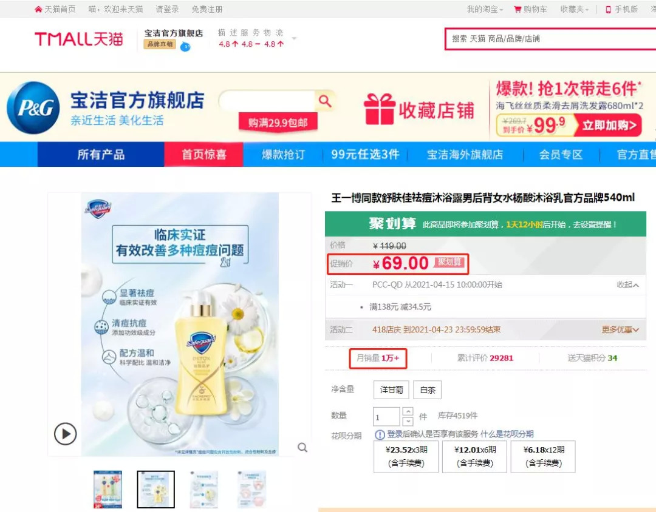Click the P&G logo
The width and height of the screenshot is (656, 512).
(x=33, y=108)
